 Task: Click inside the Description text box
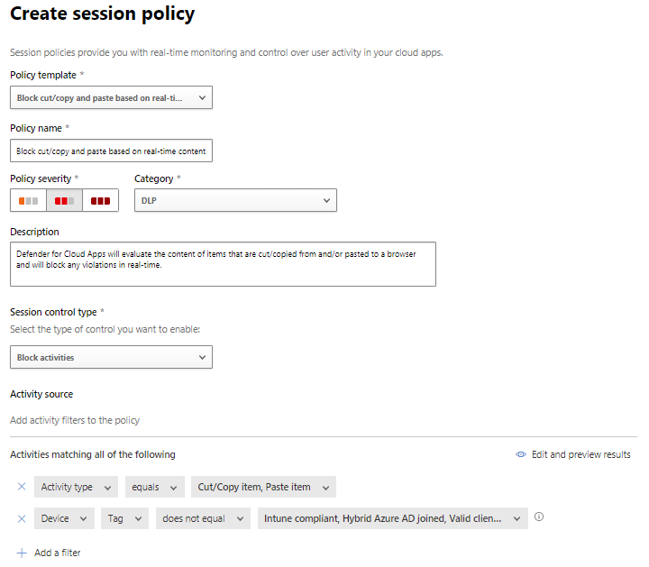(x=223, y=263)
